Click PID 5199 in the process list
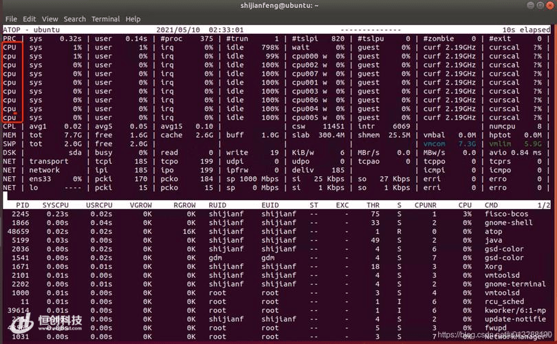This screenshot has width=557, height=344. (x=21, y=240)
